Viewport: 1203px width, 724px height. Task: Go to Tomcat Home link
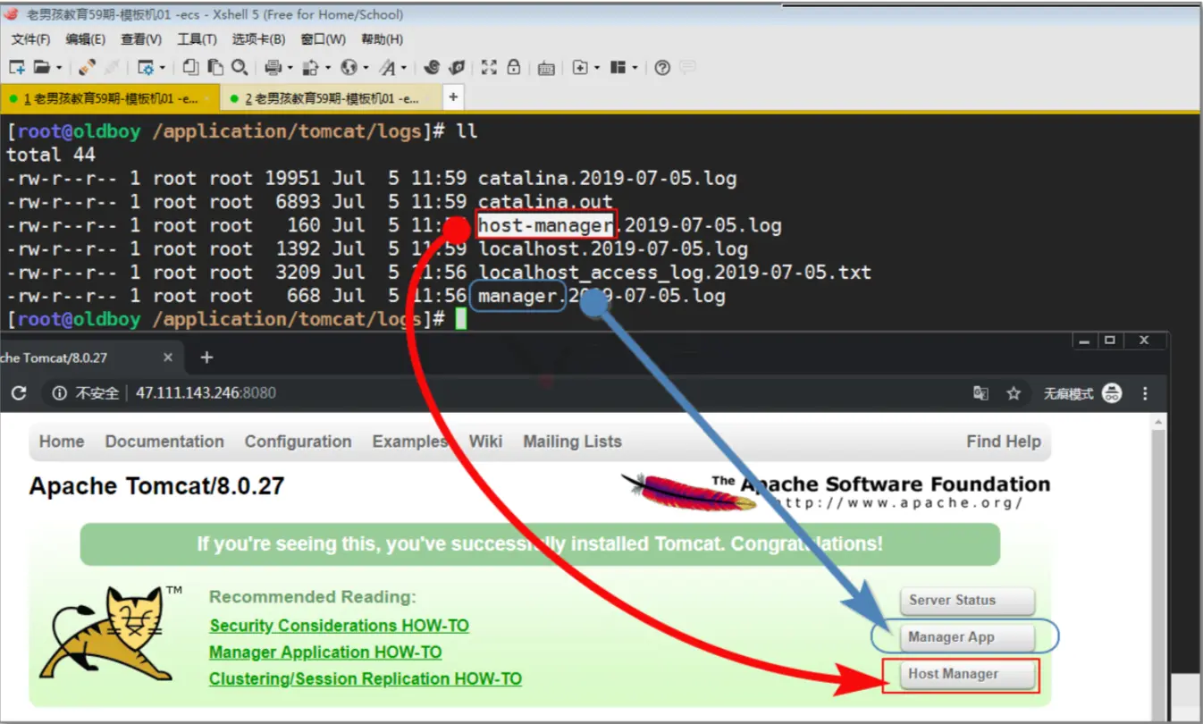tap(62, 442)
